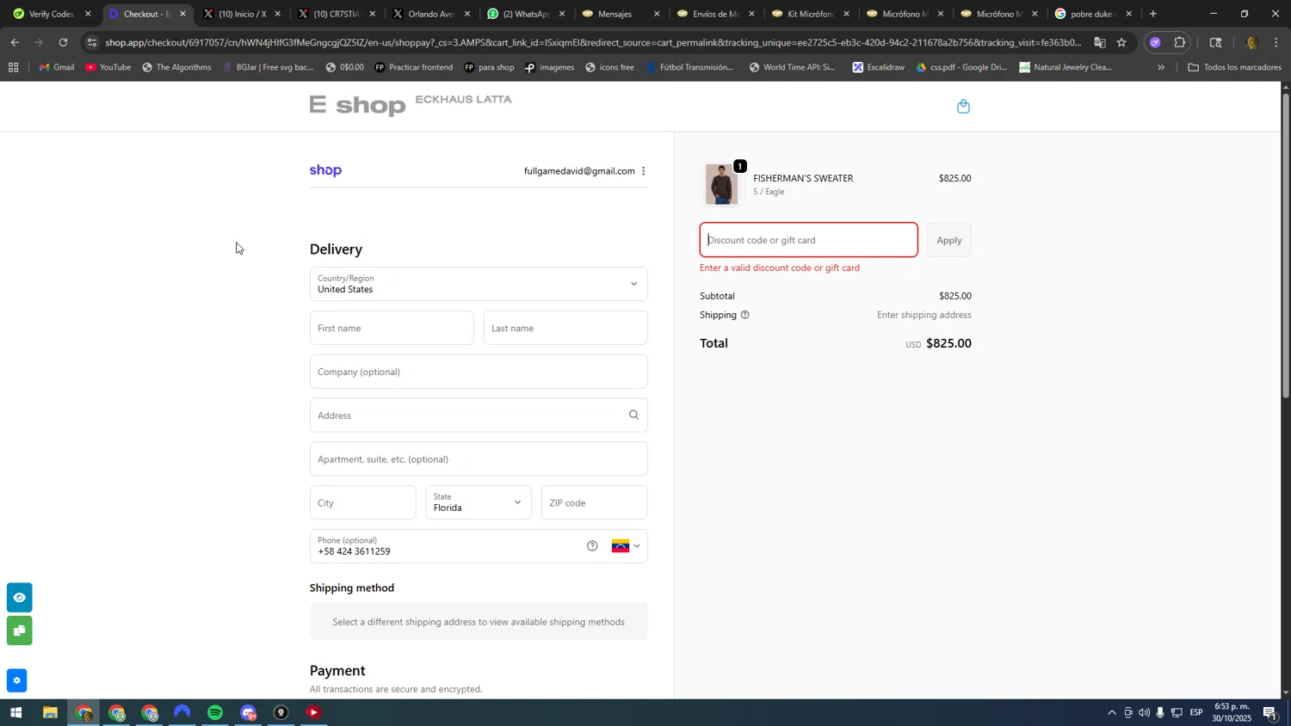Viewport: 1291px width, 726px height.
Task: Show hidden tray icons chevron
Action: pyautogui.click(x=1111, y=712)
